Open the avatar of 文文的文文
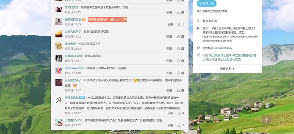This screenshot has height=134, width=294. pos(59,10)
